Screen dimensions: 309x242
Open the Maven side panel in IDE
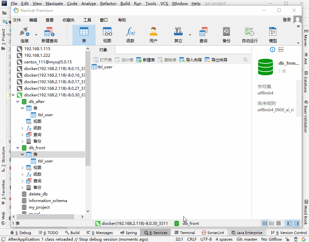[x=306, y=38]
